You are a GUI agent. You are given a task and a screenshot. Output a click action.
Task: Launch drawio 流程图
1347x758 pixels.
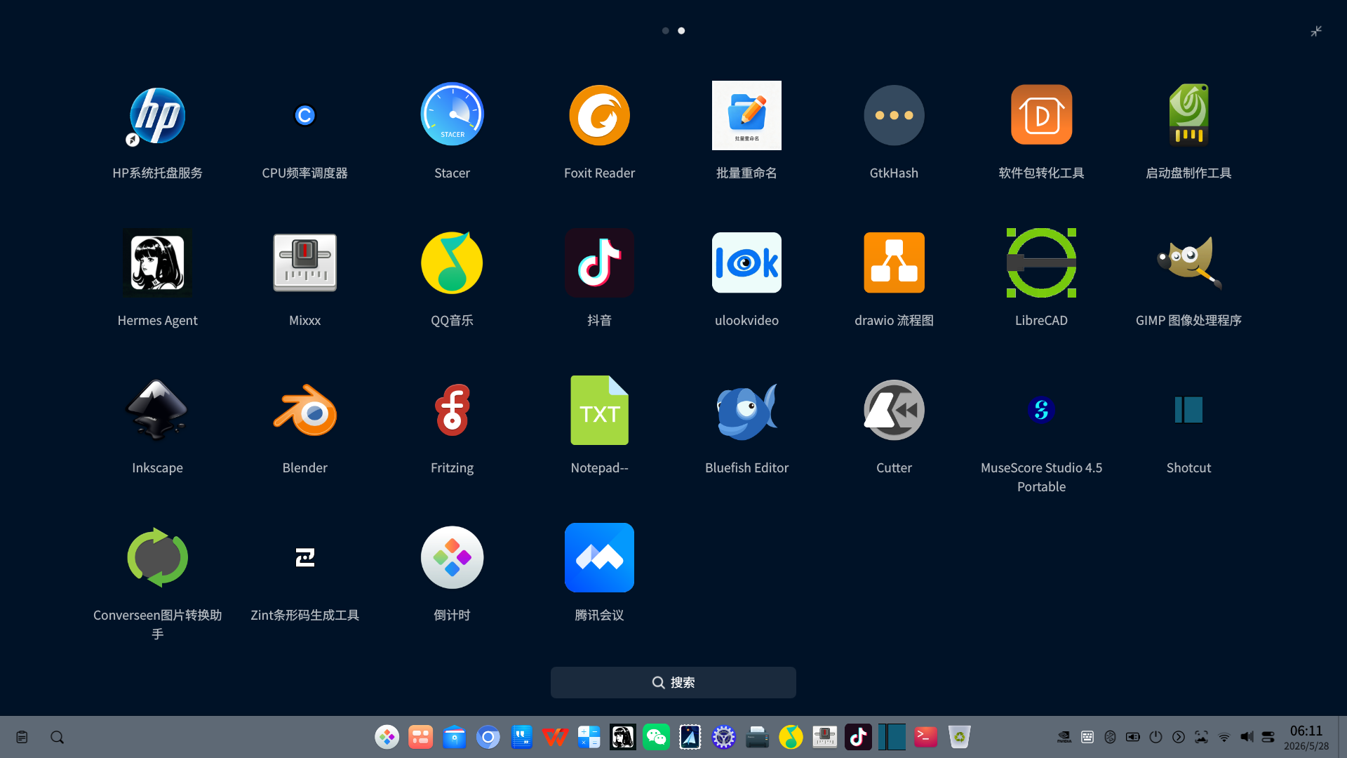click(x=894, y=263)
